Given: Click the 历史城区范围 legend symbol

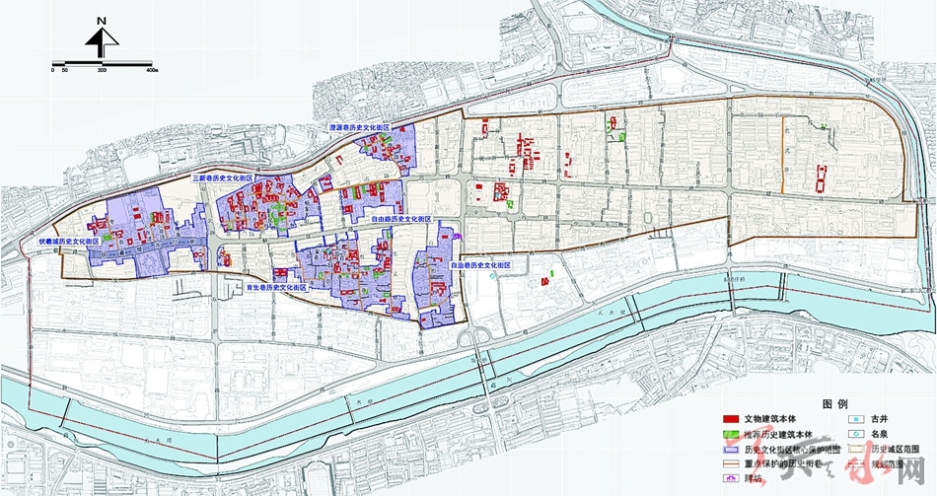Looking at the screenshot, I should coord(854,448).
